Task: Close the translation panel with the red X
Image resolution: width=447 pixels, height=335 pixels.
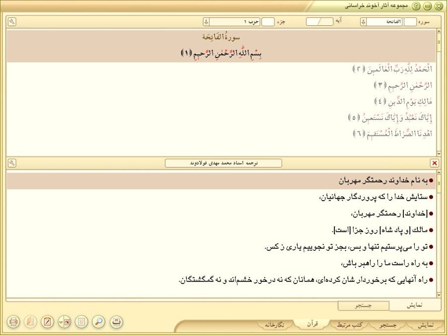Action: coord(435,163)
